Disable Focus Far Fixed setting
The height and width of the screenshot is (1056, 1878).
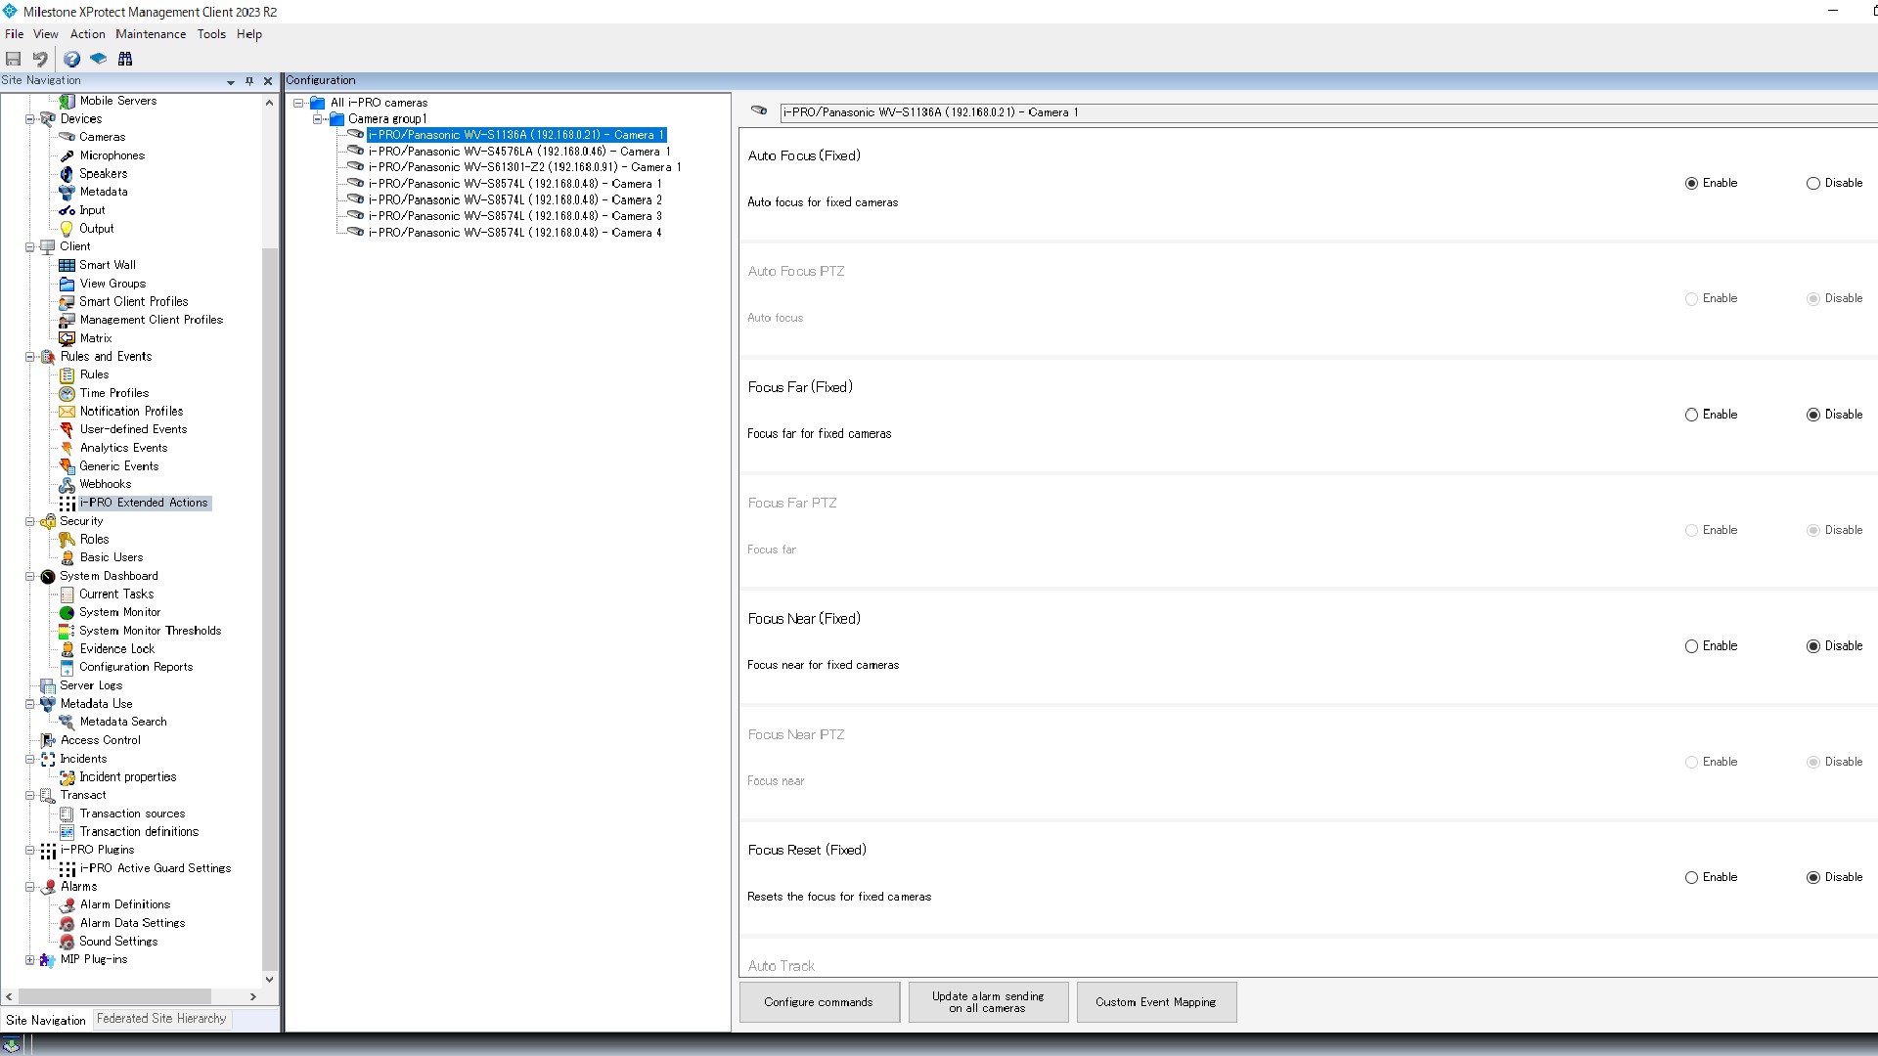[x=1813, y=414]
